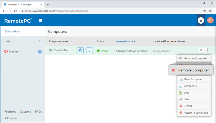
Task: Click the browser address bar URL
Action: 57,11
